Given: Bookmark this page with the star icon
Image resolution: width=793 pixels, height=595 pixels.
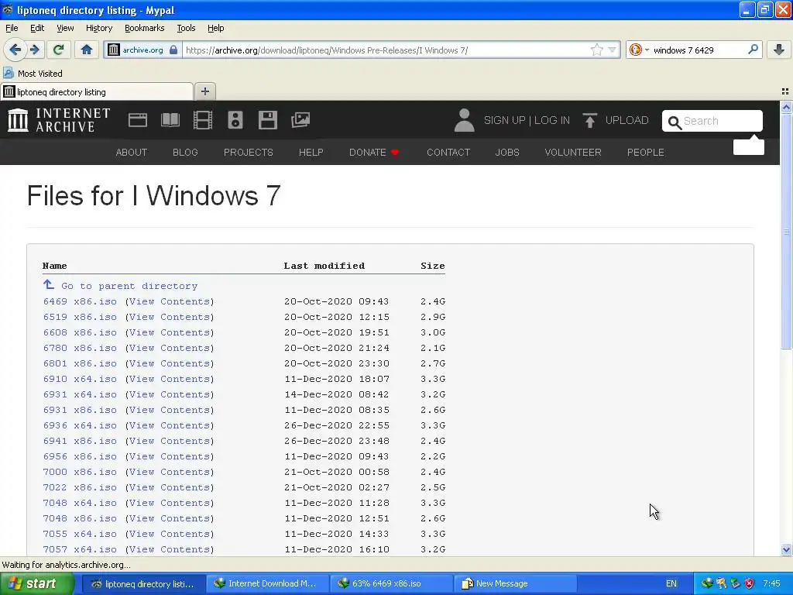Looking at the screenshot, I should pos(597,50).
